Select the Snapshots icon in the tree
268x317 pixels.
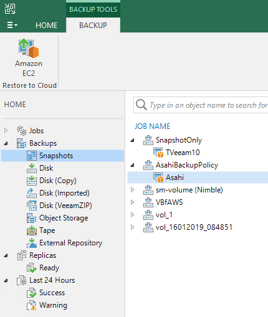[32, 156]
